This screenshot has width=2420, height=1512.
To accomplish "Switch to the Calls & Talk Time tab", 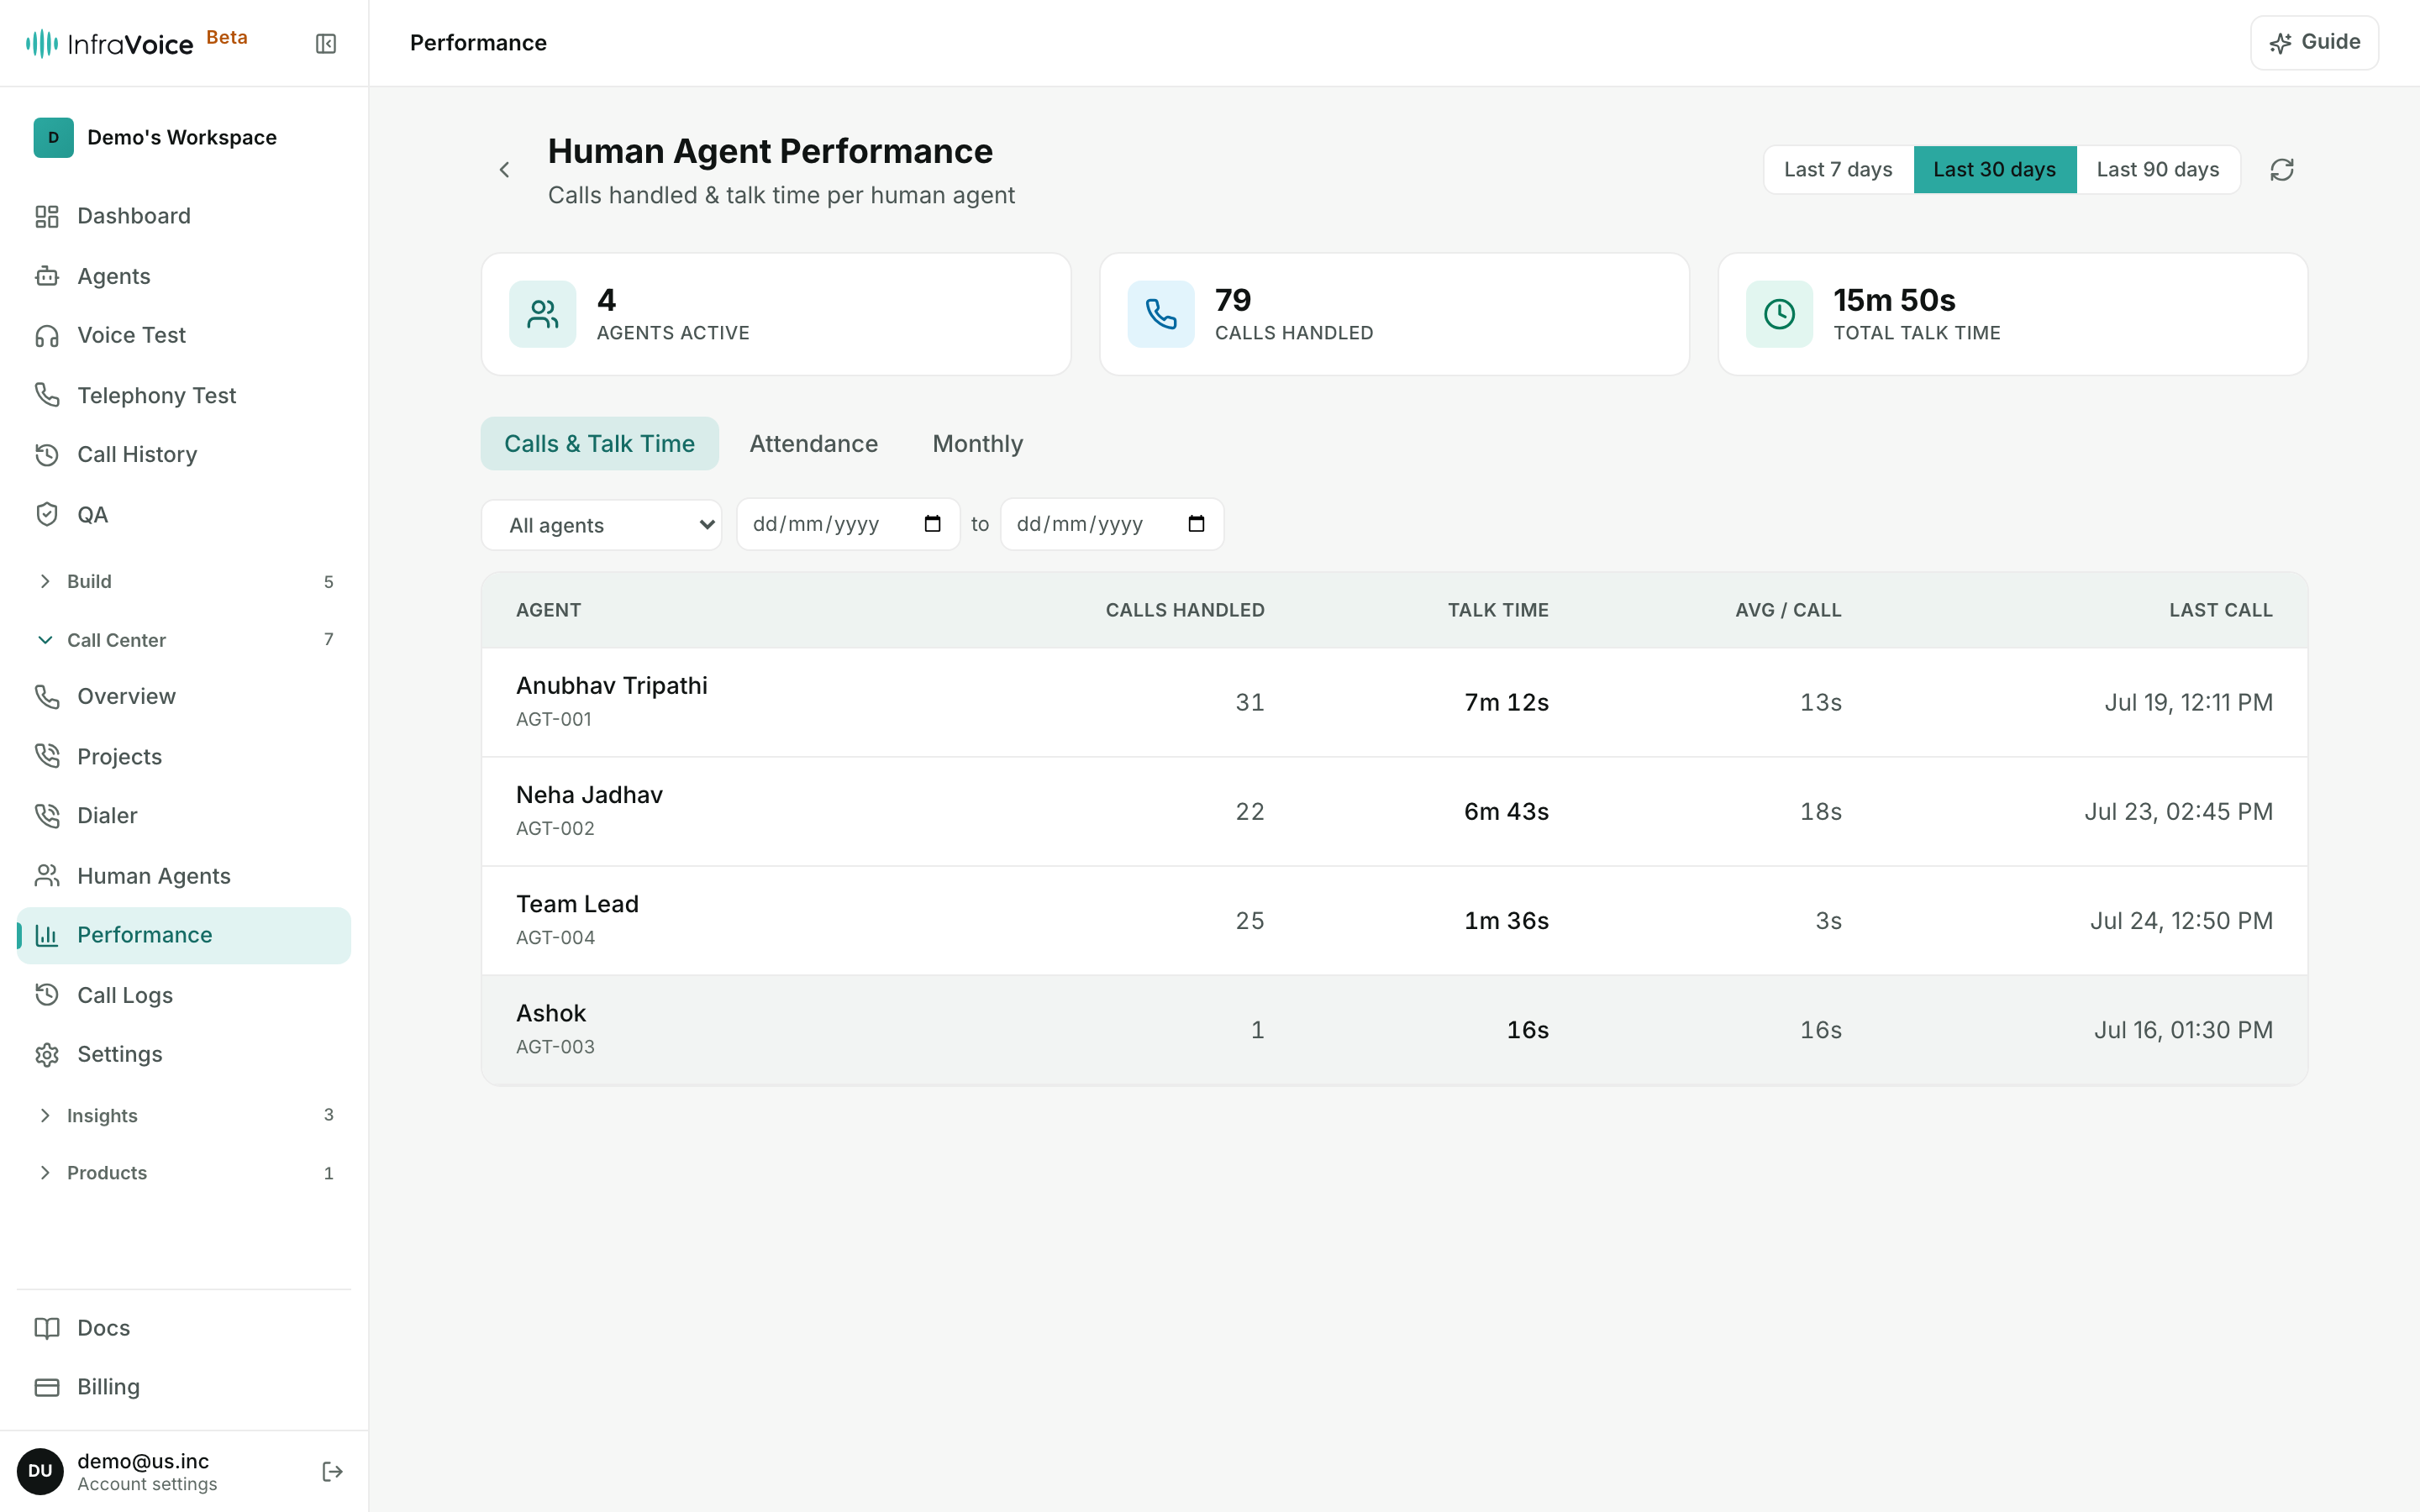I will [599, 444].
